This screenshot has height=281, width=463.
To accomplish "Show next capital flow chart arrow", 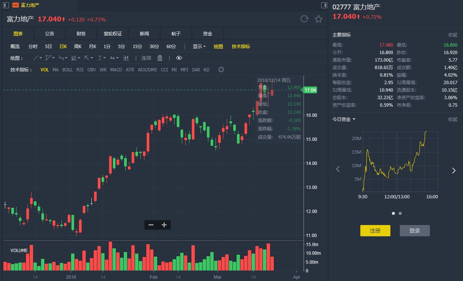I will (x=454, y=170).
